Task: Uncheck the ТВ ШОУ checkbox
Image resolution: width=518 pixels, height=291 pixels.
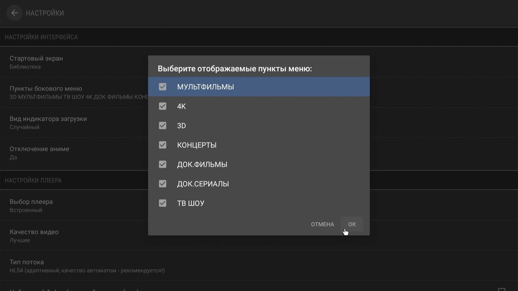Action: pos(163,203)
